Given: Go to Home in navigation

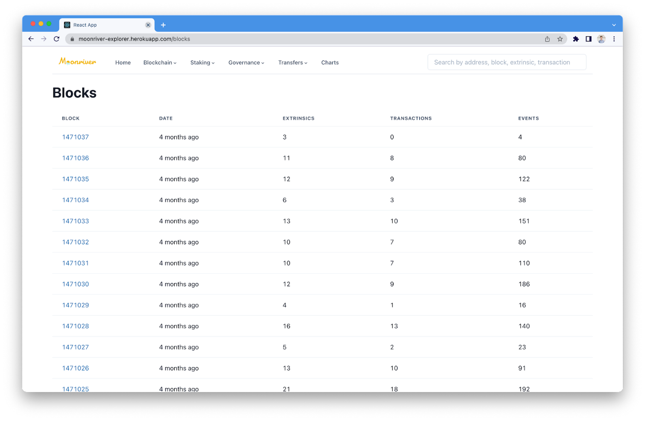Looking at the screenshot, I should coord(123,63).
